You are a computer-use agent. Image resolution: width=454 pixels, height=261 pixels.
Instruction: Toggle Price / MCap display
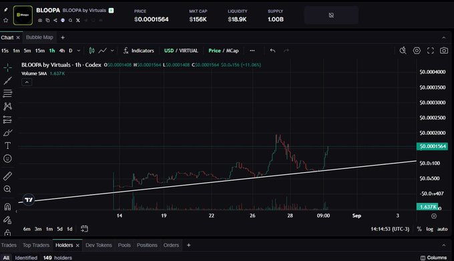pos(224,51)
